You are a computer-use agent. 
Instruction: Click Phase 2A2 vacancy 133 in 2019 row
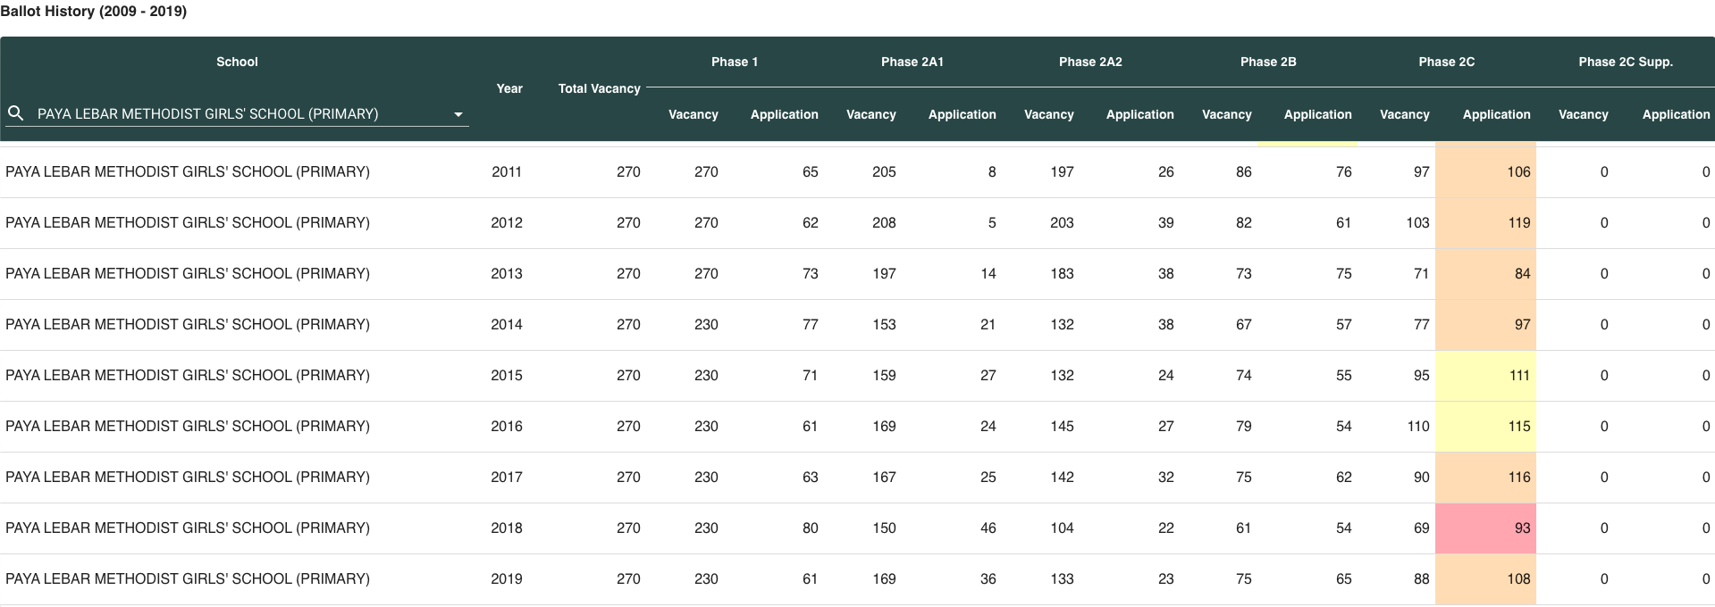pos(1062,578)
